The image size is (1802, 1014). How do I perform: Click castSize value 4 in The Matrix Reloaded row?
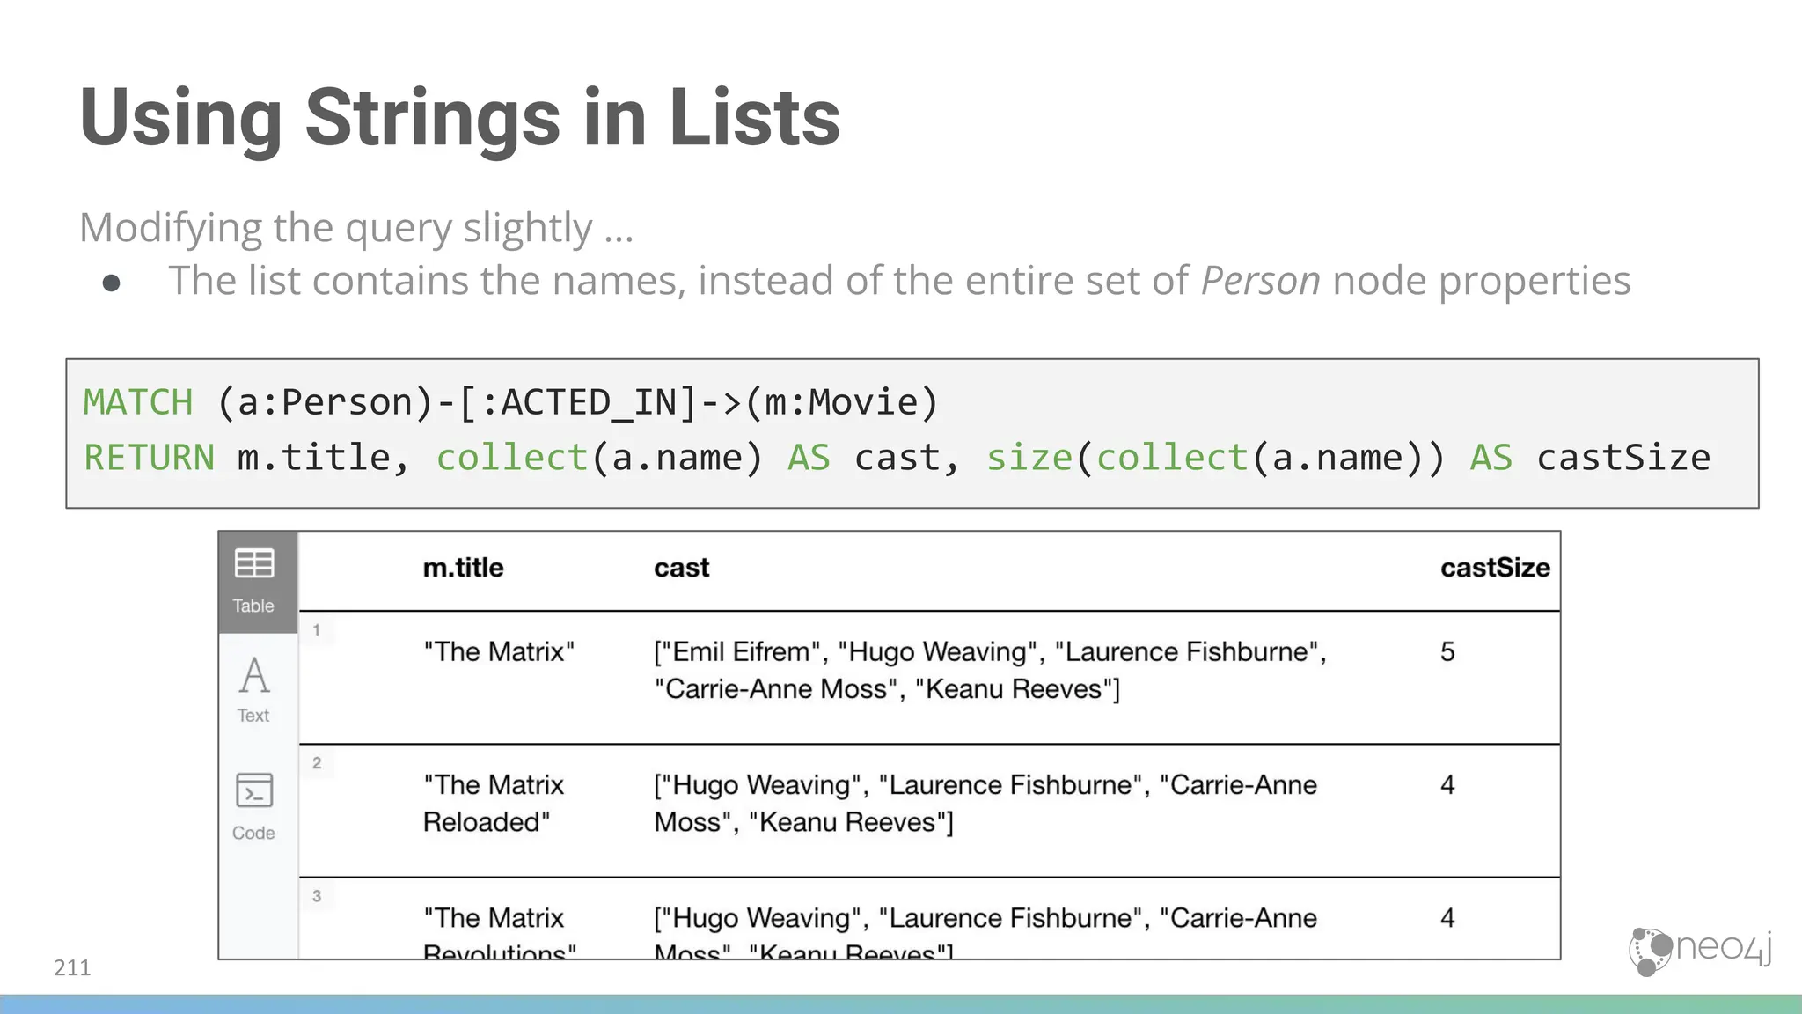(1447, 784)
